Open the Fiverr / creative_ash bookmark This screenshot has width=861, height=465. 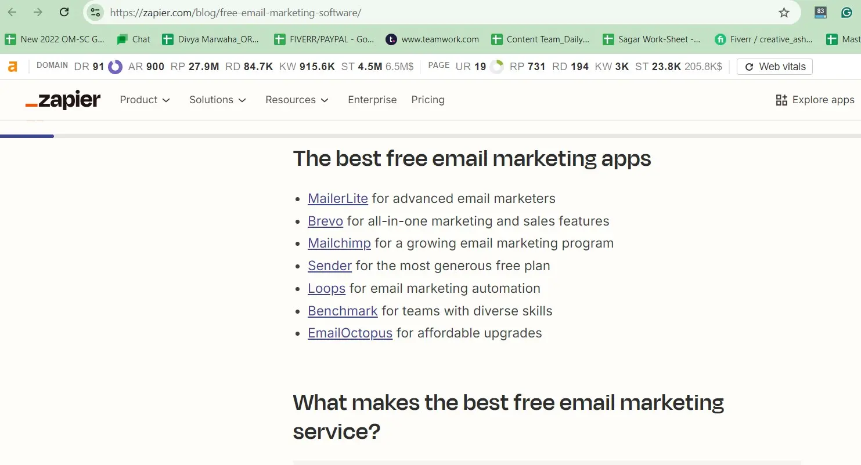click(763, 39)
